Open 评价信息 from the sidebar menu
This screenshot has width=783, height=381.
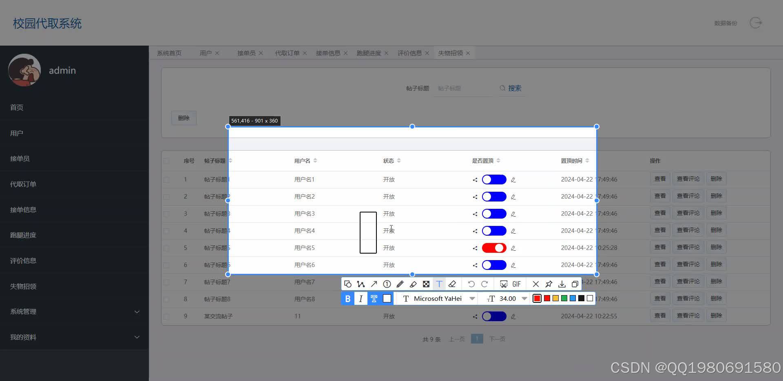pyautogui.click(x=22, y=261)
